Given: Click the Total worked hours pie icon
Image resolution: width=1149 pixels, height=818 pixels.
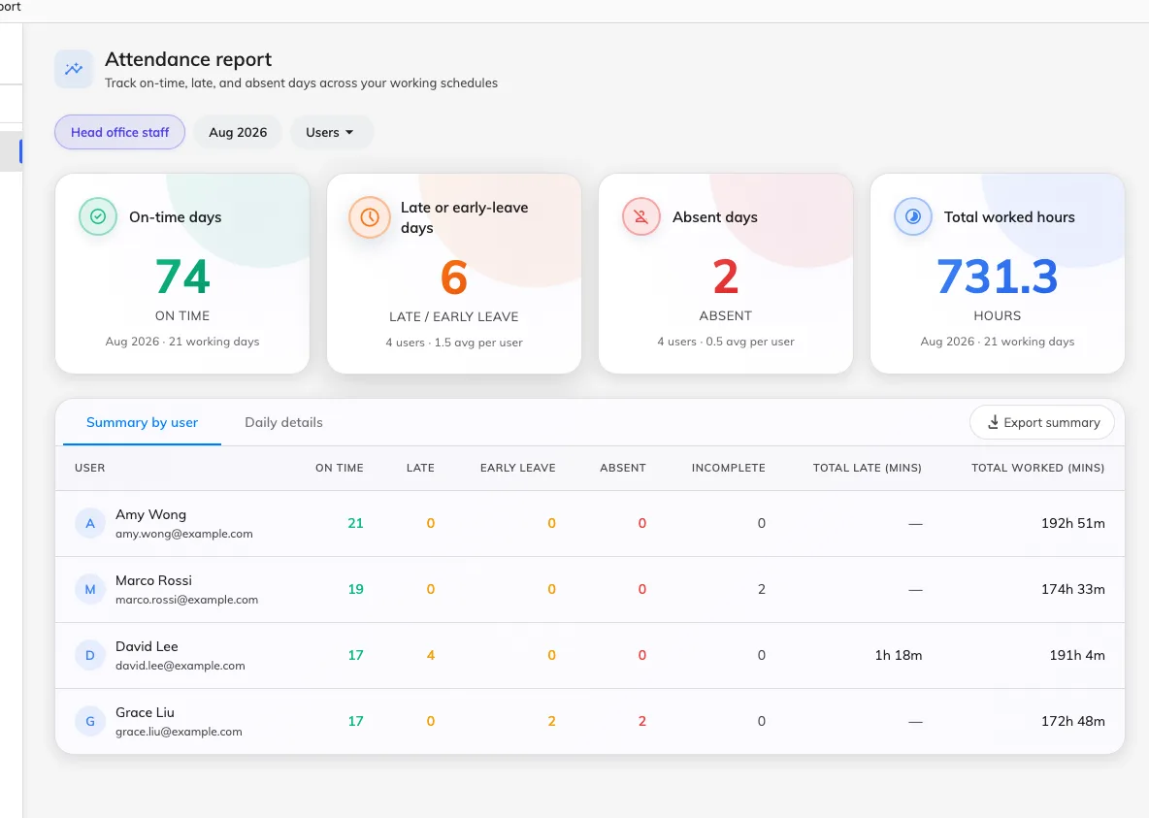Looking at the screenshot, I should coord(913,216).
